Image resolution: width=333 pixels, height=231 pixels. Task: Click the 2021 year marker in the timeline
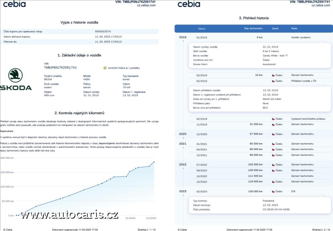point(183,144)
